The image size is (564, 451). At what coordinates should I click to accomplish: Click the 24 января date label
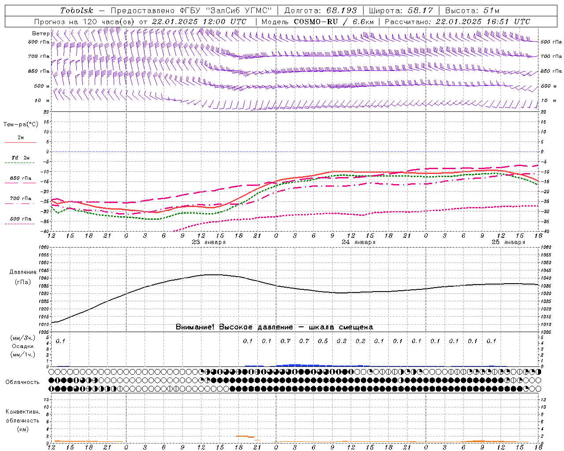359,242
